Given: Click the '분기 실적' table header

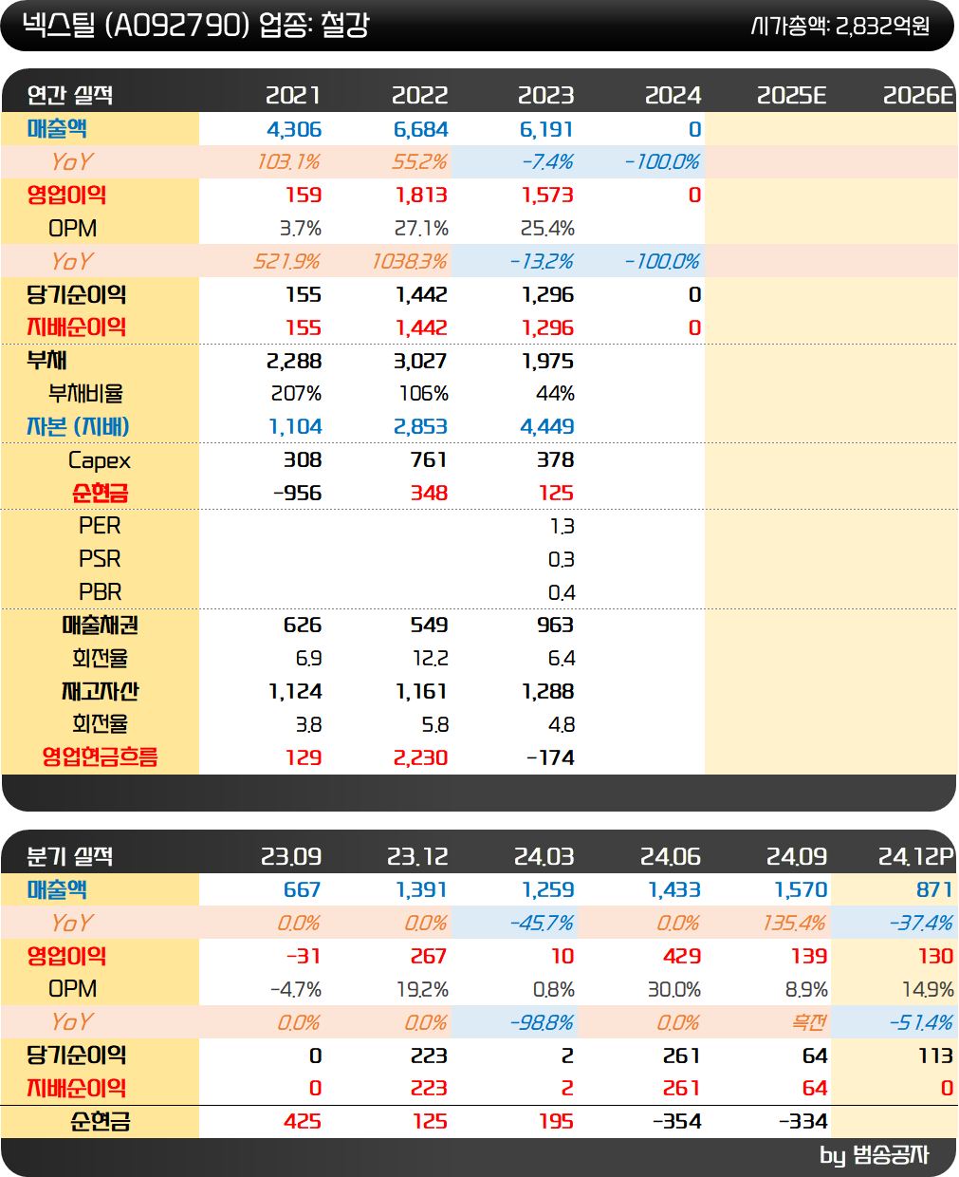Looking at the screenshot, I should [x=70, y=856].
